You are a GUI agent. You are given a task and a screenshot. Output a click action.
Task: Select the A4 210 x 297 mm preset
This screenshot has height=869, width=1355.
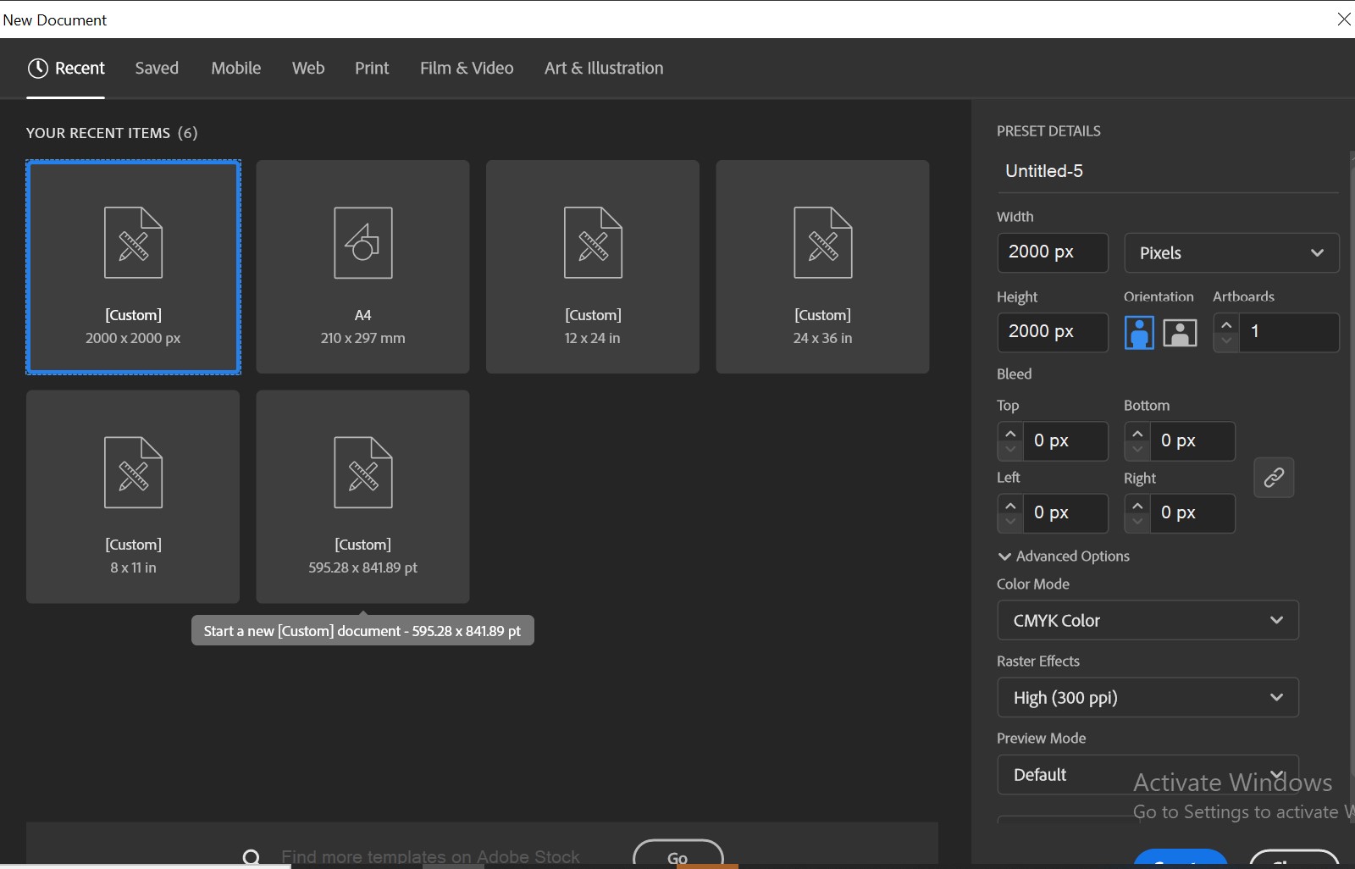click(362, 267)
